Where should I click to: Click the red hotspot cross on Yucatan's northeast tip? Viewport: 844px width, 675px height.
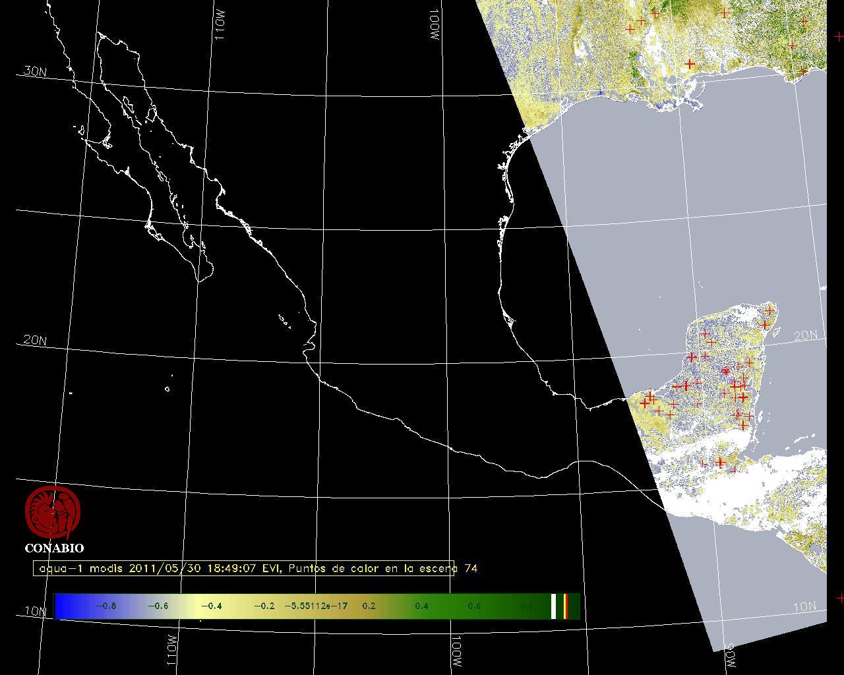[x=769, y=310]
